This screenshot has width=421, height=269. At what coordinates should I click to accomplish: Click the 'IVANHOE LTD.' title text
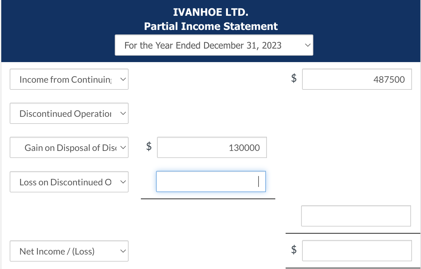pos(210,12)
